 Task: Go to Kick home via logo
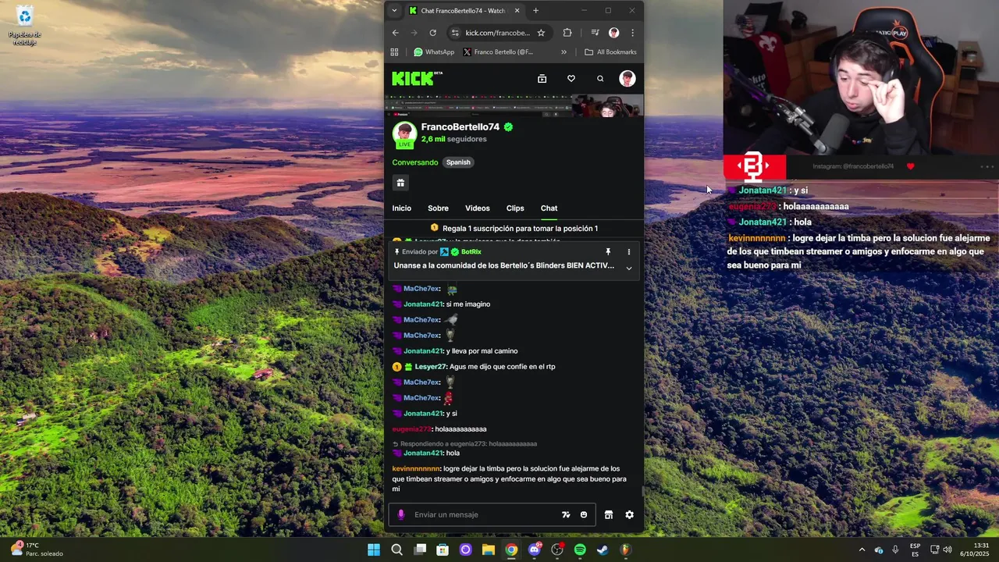(x=417, y=78)
